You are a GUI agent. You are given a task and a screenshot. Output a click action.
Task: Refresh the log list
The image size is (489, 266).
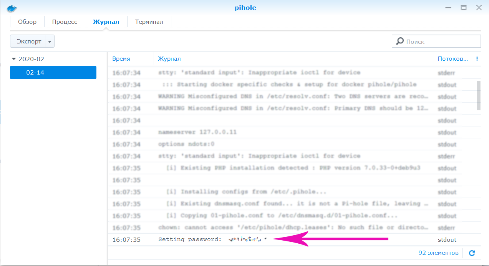472,253
